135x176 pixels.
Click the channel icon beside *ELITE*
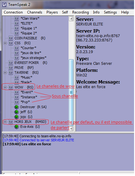tap(17, 23)
